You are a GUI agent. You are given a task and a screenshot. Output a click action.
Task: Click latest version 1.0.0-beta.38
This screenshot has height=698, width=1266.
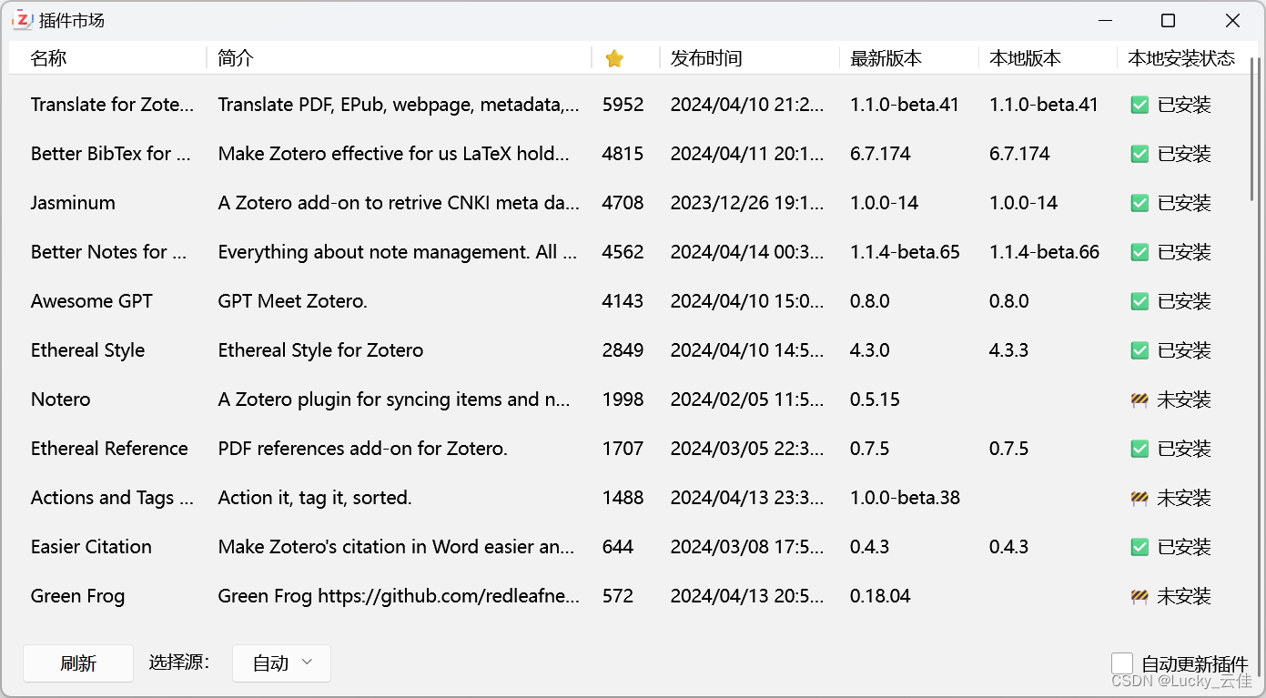pos(905,498)
